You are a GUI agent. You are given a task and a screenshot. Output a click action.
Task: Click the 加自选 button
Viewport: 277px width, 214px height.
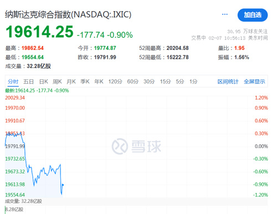point(253,15)
